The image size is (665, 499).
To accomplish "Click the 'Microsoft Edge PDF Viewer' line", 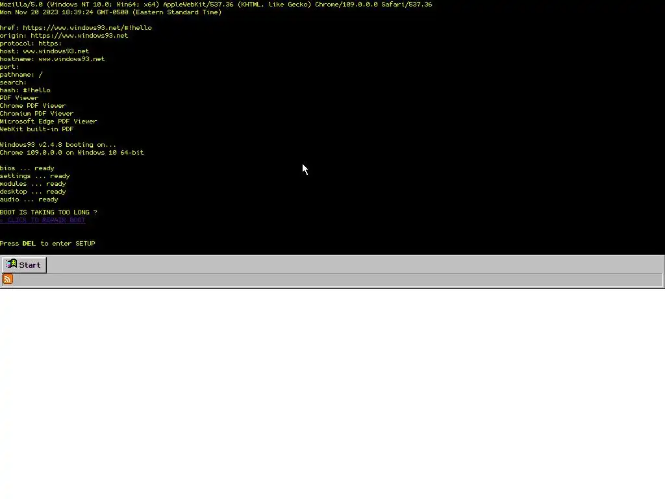I will point(48,122).
